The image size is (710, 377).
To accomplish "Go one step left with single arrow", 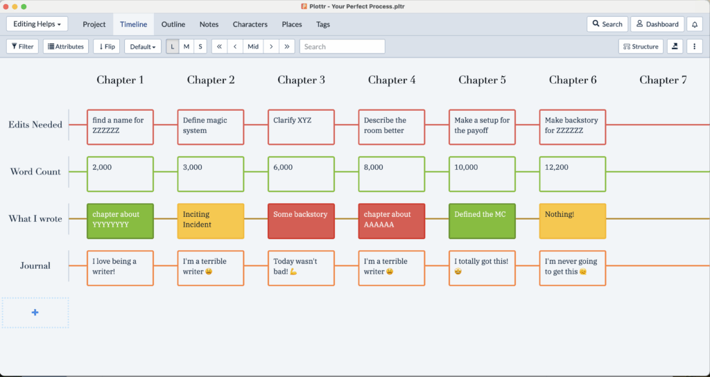I will tap(235, 46).
